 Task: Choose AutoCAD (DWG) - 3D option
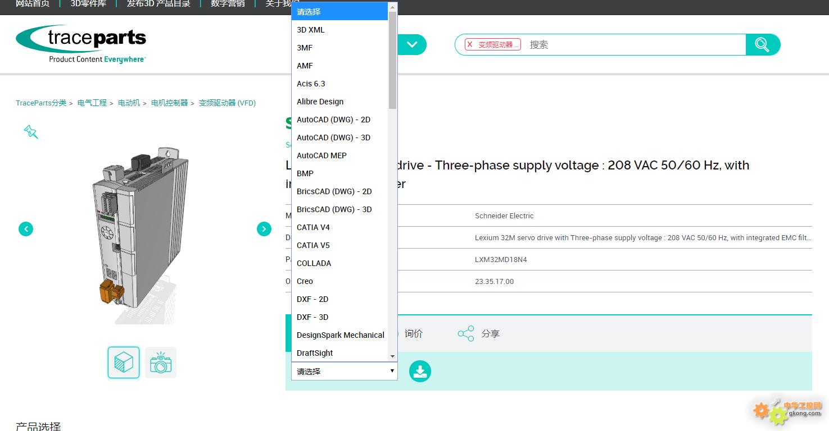(339, 137)
